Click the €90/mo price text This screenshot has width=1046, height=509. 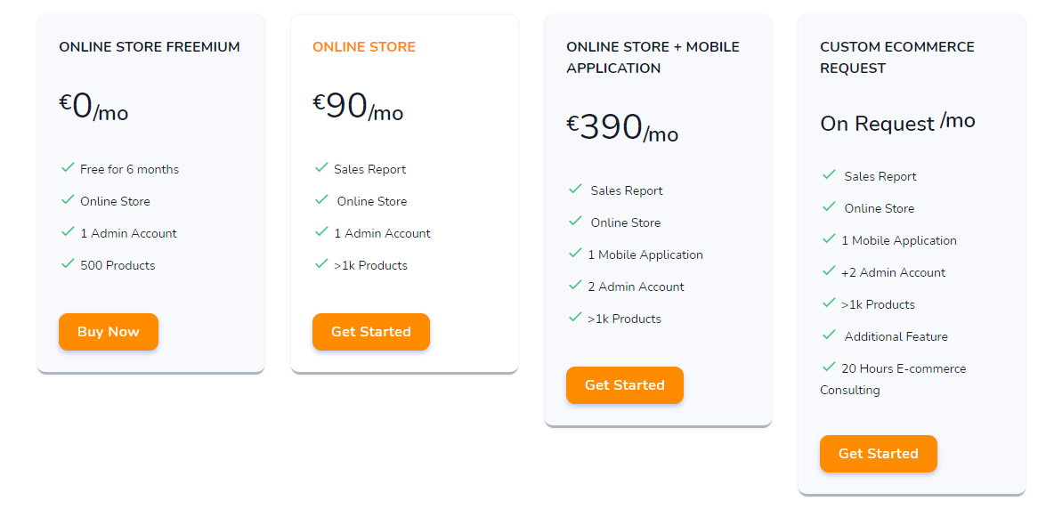coord(358,107)
